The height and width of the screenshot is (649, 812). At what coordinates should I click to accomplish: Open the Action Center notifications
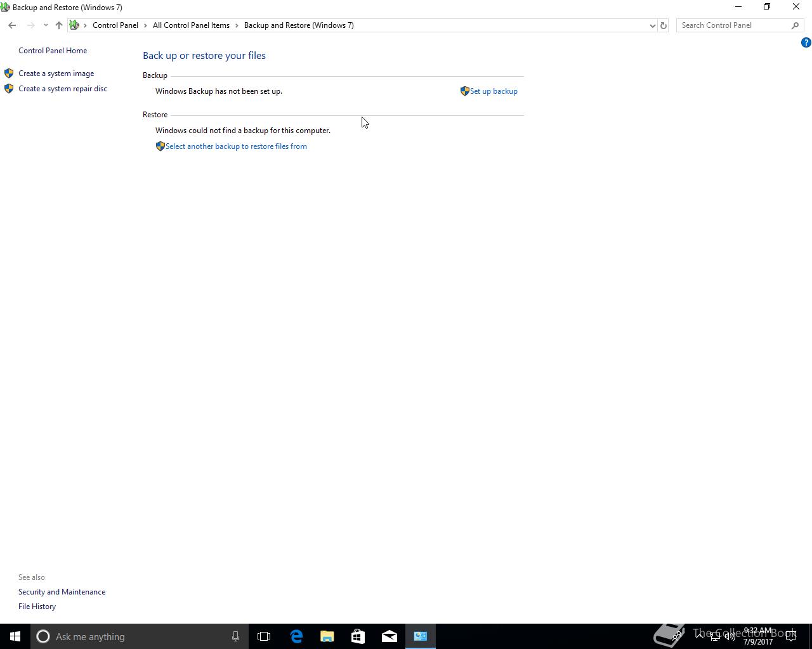pos(791,636)
